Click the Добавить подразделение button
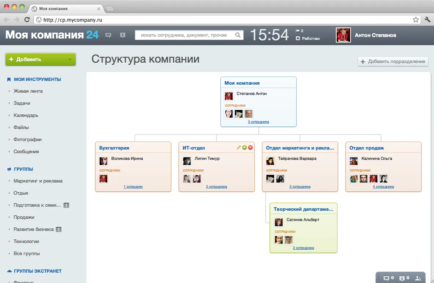This screenshot has width=434, height=283. [393, 62]
